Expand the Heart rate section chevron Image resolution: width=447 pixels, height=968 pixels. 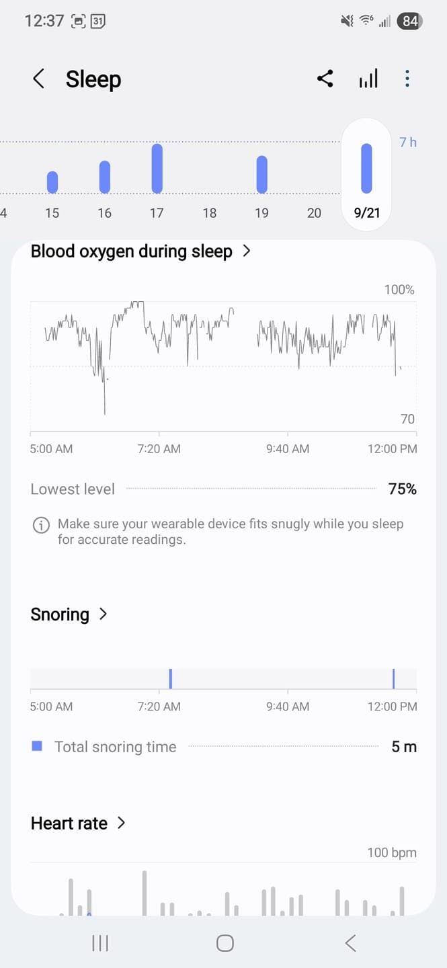[x=122, y=823]
